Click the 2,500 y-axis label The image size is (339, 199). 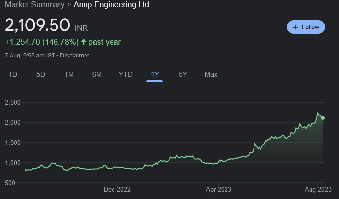point(12,102)
